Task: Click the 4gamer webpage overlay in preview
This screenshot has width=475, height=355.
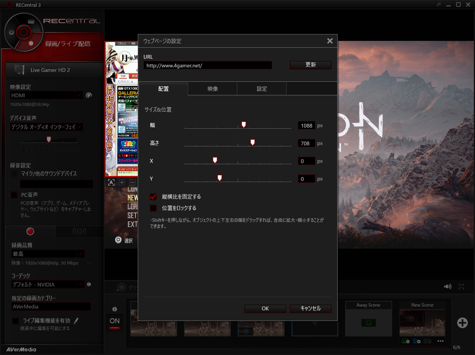Action: pyautogui.click(x=121, y=109)
